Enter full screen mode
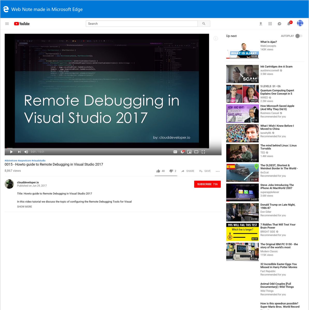The width and height of the screenshot is (309, 310). coord(203,152)
